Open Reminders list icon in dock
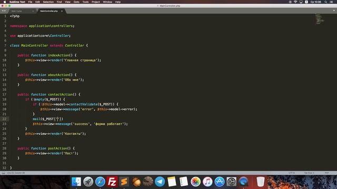The width and height of the screenshot is (337, 189). [x=184, y=182]
